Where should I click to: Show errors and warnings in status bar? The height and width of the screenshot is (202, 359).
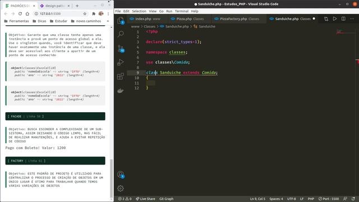(125, 199)
